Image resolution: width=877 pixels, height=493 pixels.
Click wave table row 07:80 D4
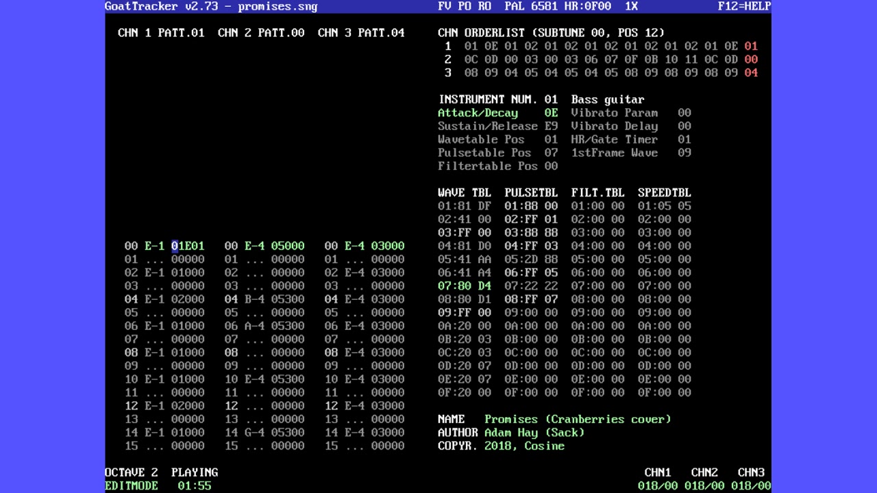[x=465, y=286]
